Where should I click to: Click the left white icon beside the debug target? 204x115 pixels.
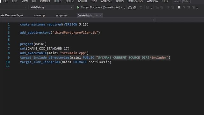tap(130, 7)
